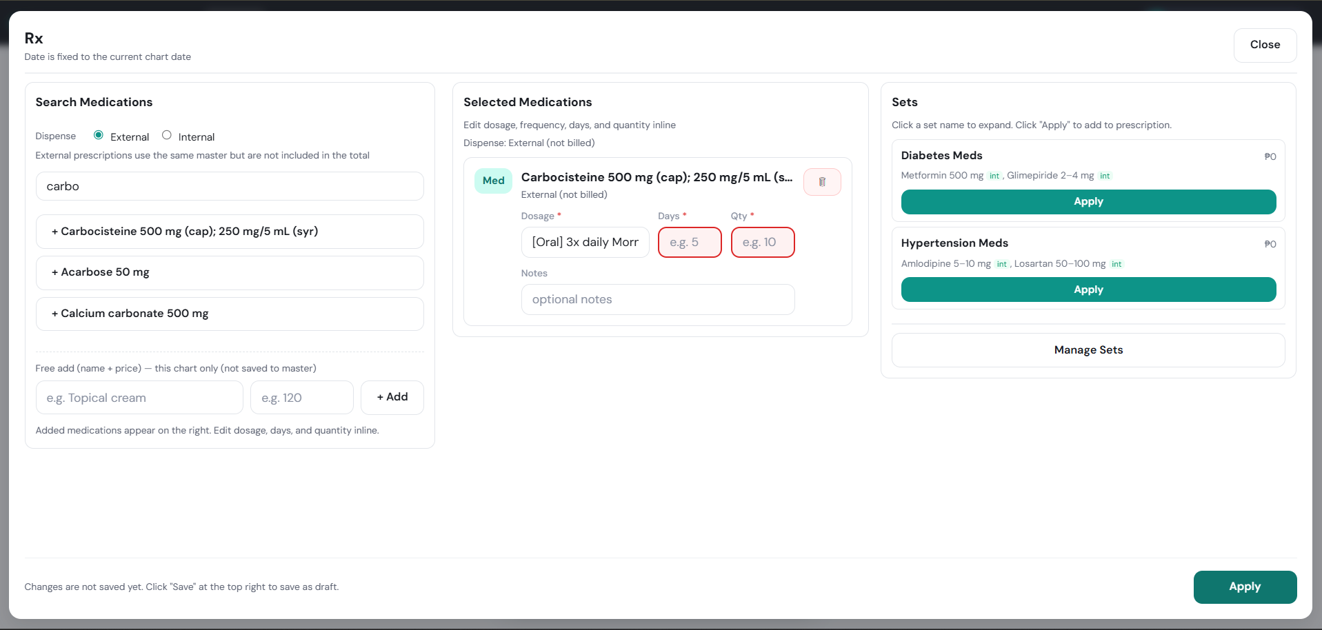The height and width of the screenshot is (630, 1322).
Task: Click the Med badge on selected medication
Action: pos(493,181)
